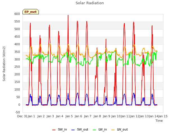Toggle the LW_in legend entry
Image resolution: width=180 pixels, height=135 pixels.
[x=100, y=129]
